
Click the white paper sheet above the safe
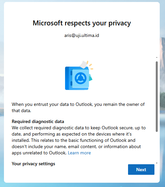(83, 65)
